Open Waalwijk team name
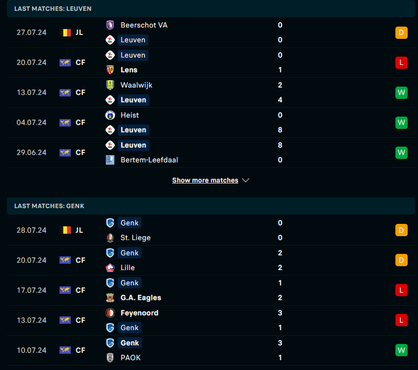The width and height of the screenshot is (418, 370). click(136, 85)
